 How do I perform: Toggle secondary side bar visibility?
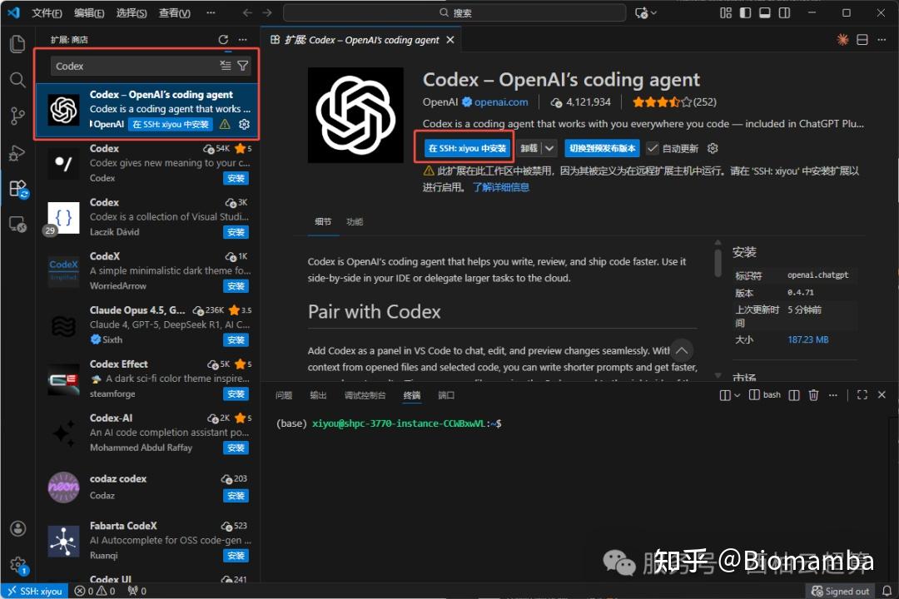784,12
